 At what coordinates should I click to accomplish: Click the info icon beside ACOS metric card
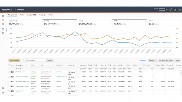pos(118,21)
